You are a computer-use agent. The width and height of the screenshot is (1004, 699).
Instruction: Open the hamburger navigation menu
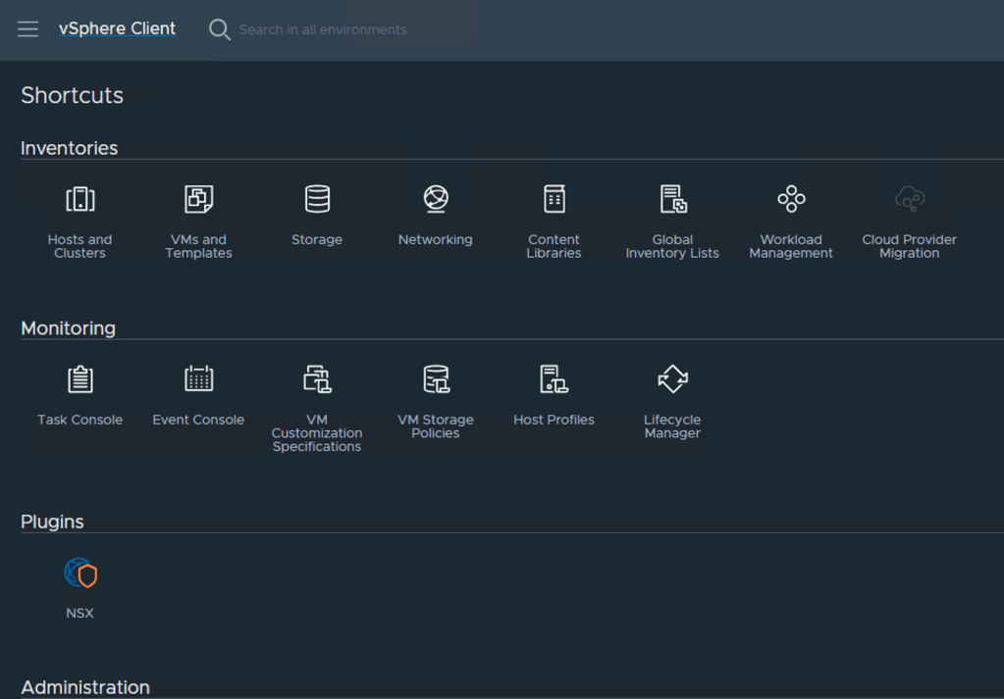pos(27,29)
